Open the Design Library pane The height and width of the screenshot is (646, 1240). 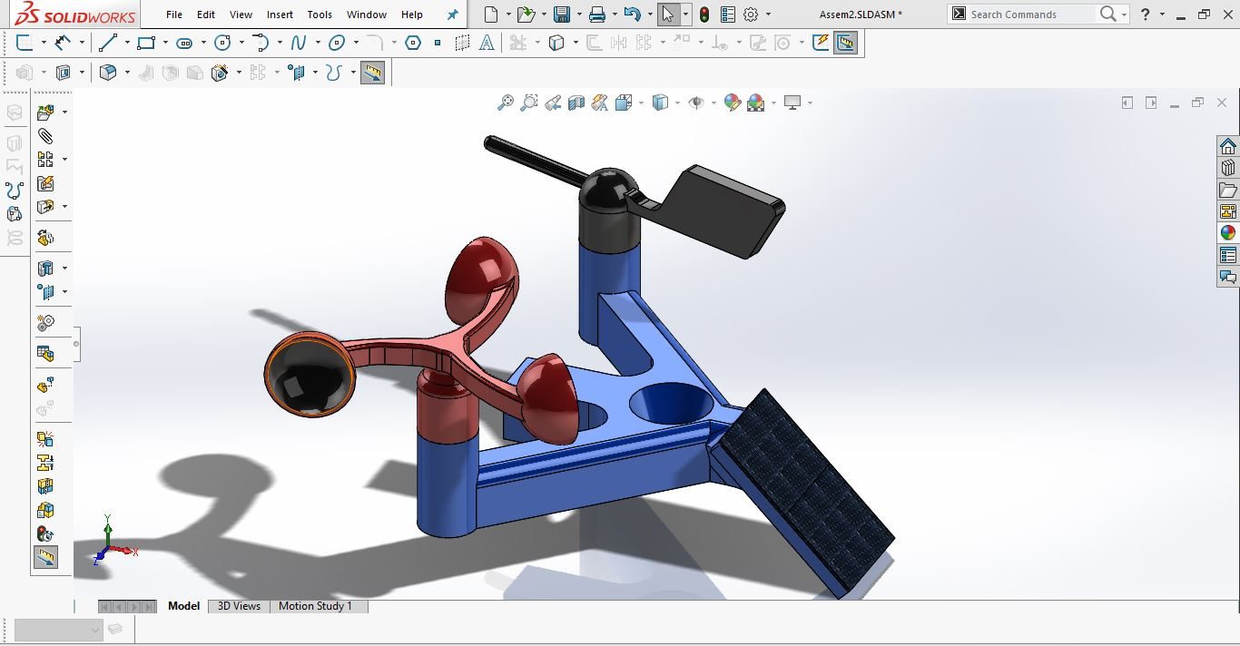1228,169
